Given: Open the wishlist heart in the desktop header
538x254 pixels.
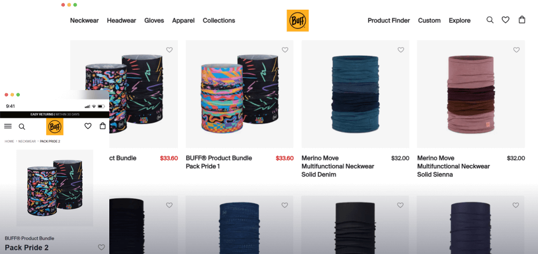Looking at the screenshot, I should click(x=505, y=20).
